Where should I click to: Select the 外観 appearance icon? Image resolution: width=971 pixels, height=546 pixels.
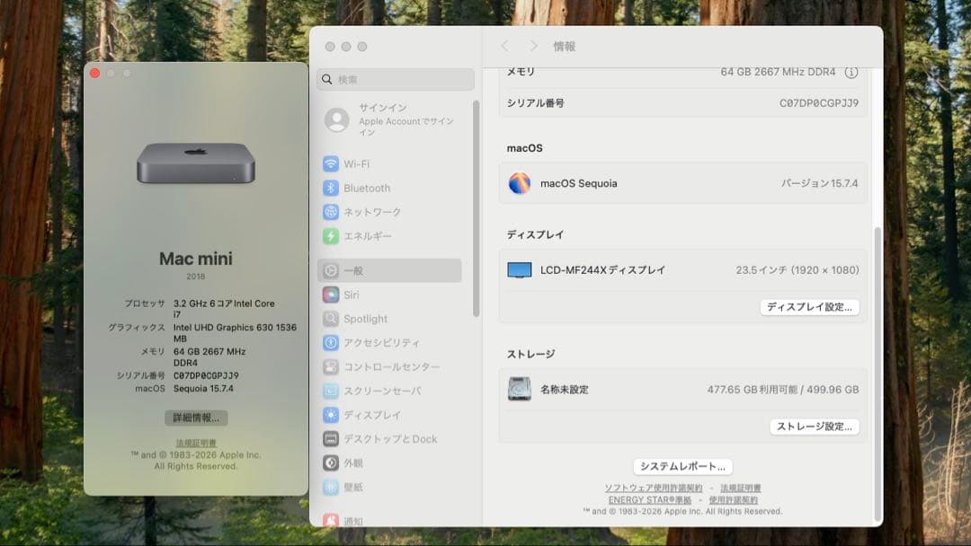[331, 463]
